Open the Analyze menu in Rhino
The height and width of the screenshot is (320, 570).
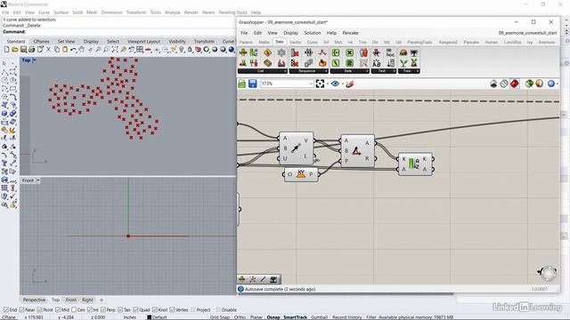[x=172, y=12]
